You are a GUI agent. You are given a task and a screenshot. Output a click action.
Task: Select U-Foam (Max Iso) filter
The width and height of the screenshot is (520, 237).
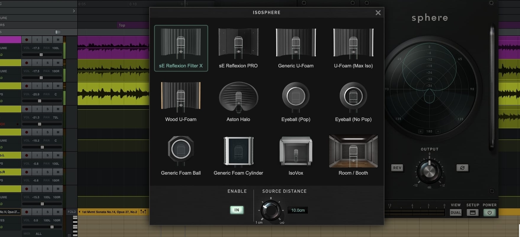(x=353, y=48)
